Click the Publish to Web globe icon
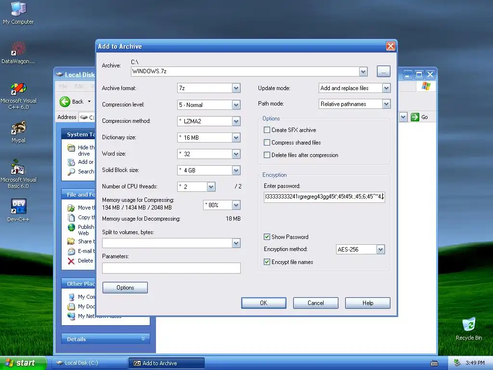This screenshot has height=370, width=493. click(x=71, y=227)
